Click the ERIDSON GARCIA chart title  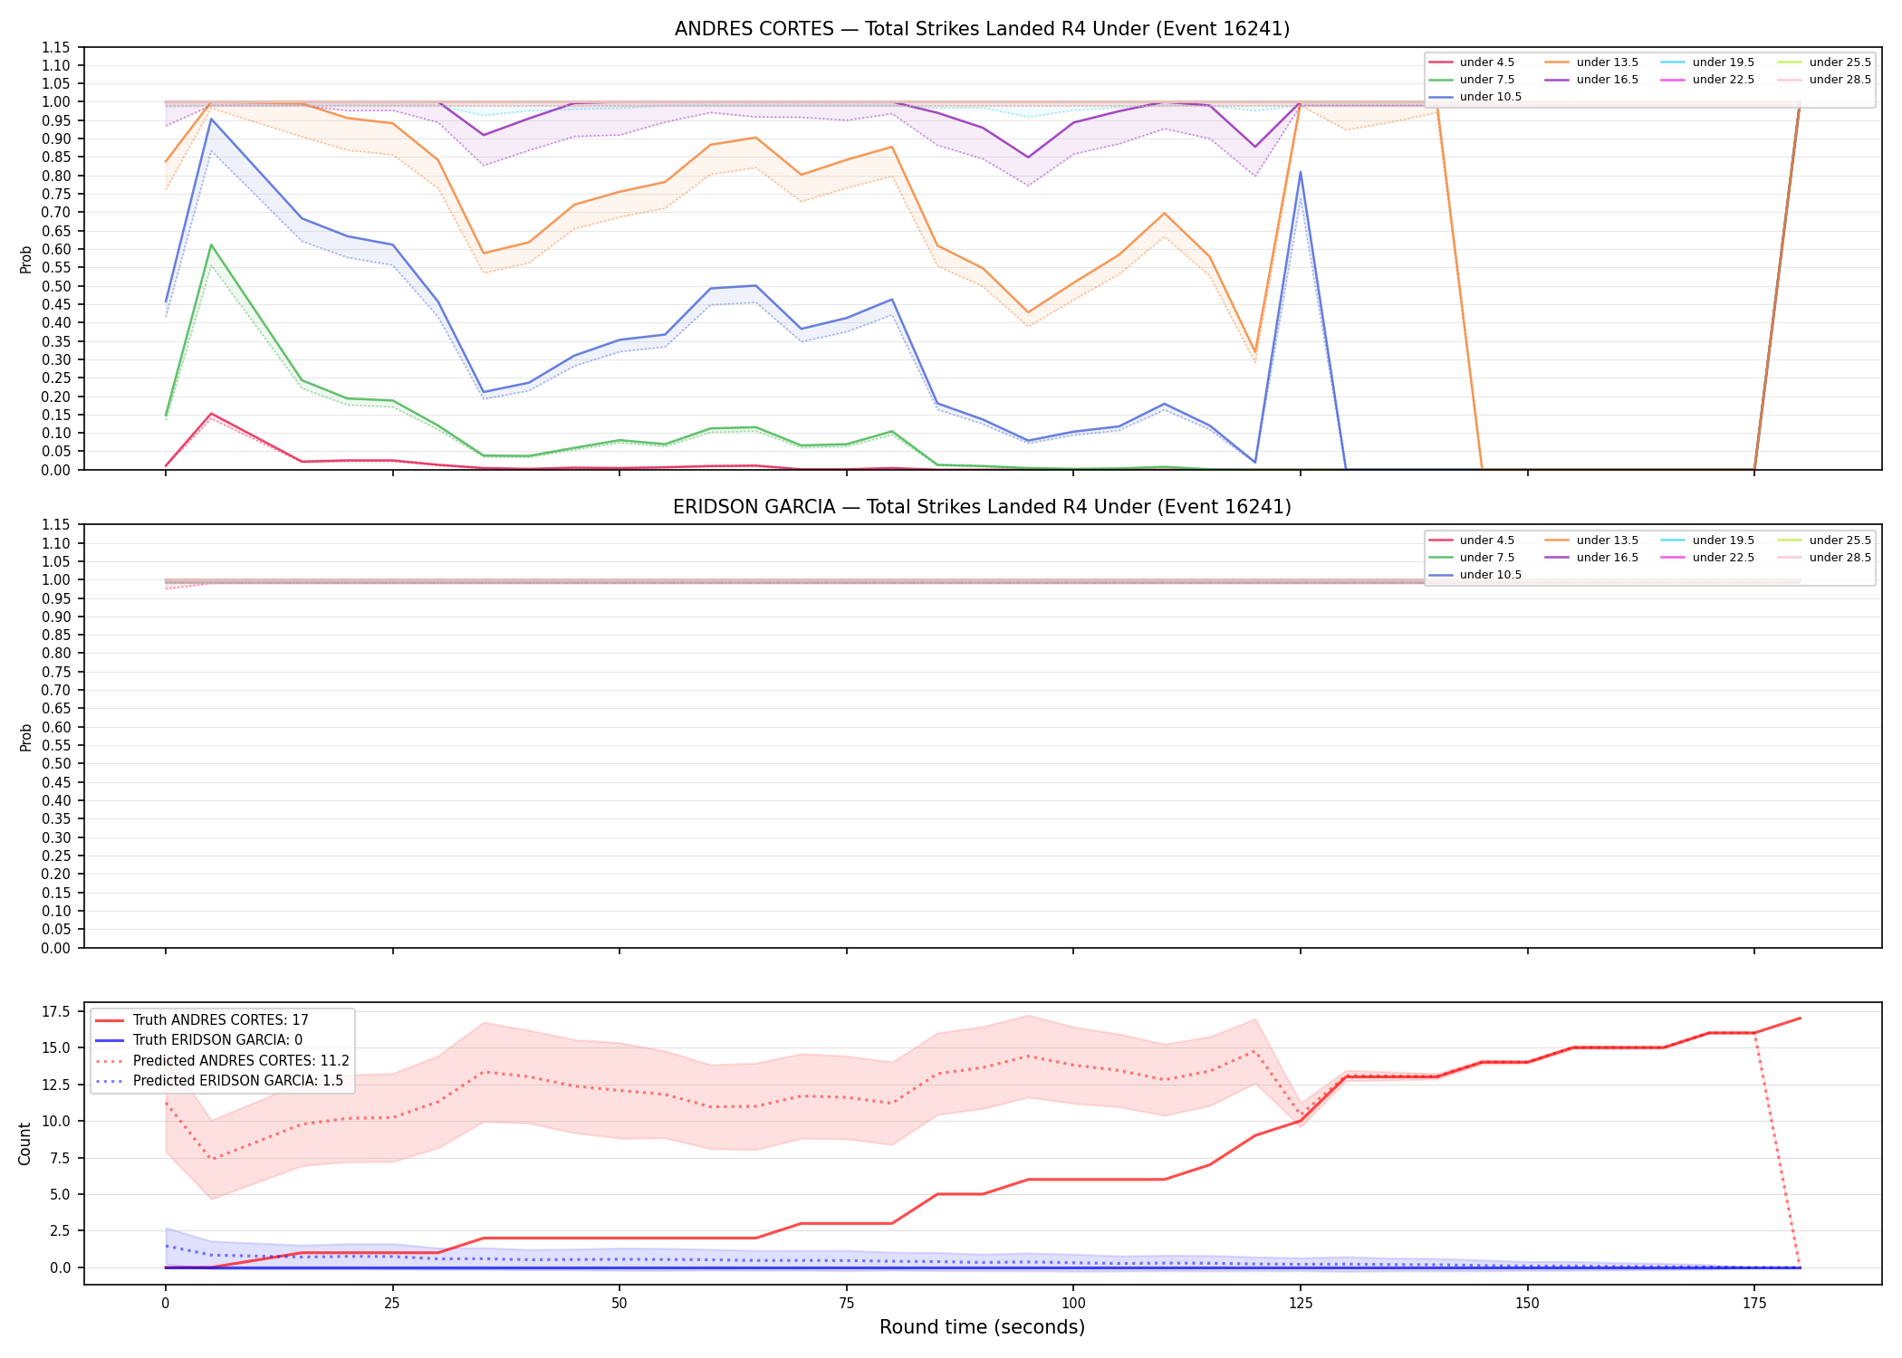point(982,507)
